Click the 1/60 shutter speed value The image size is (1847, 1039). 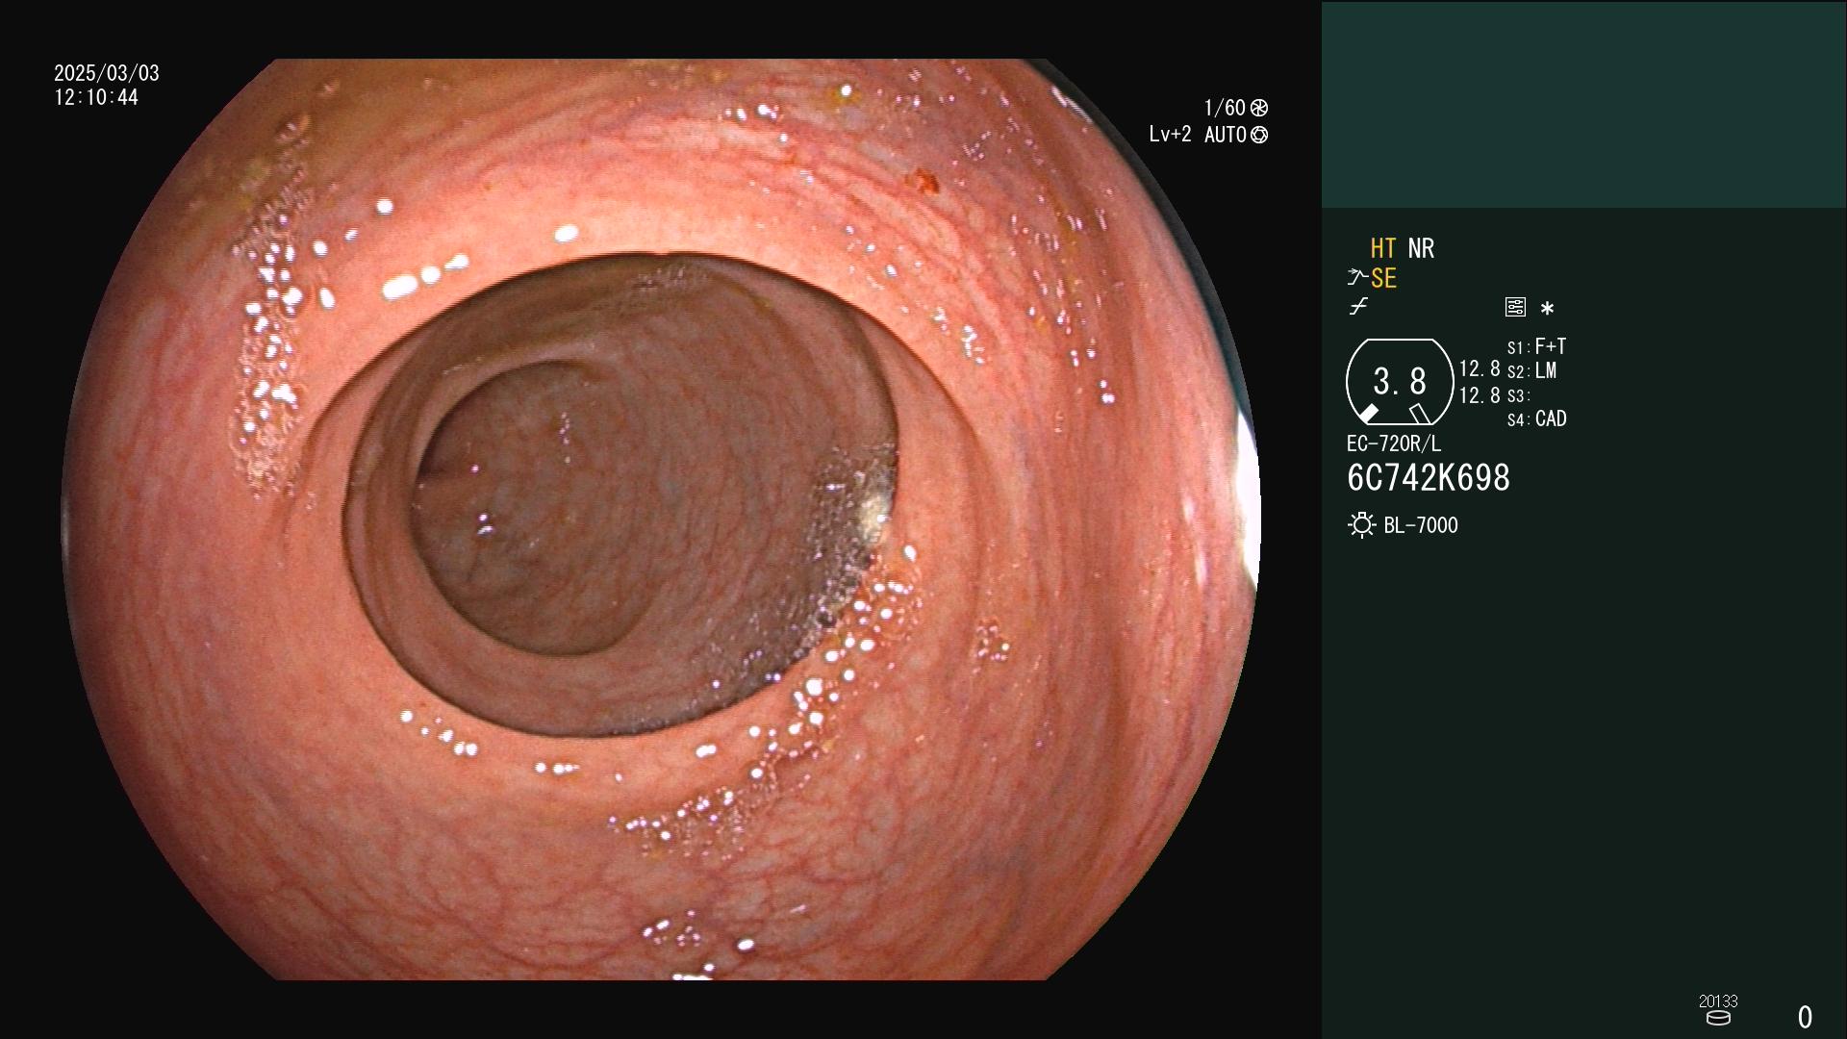click(1225, 108)
